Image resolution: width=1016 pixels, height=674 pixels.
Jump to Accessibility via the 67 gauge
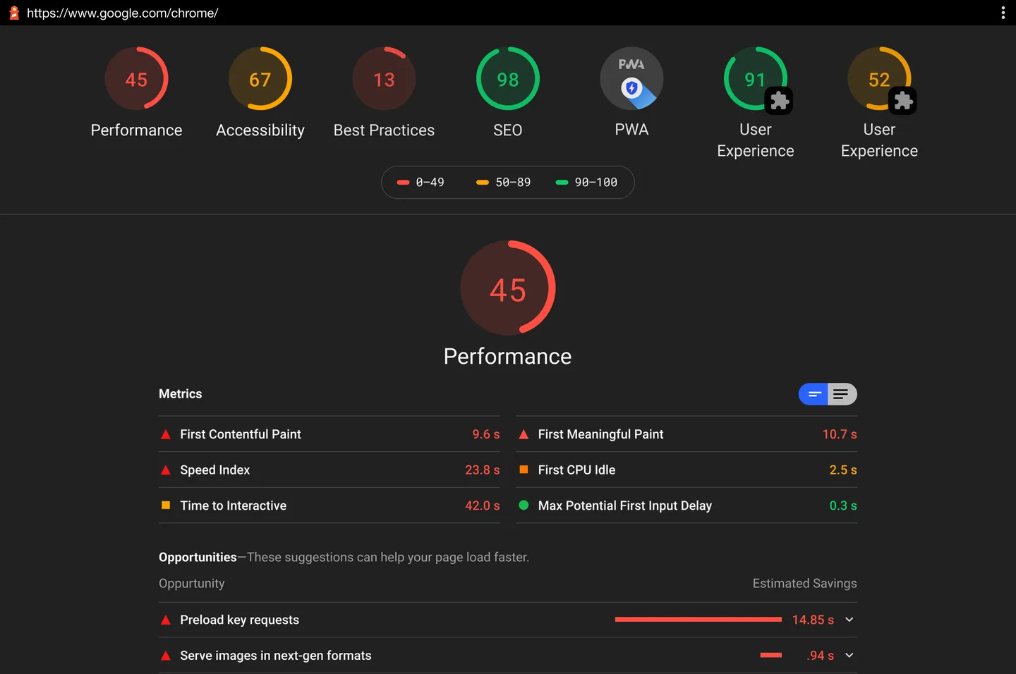tap(260, 78)
